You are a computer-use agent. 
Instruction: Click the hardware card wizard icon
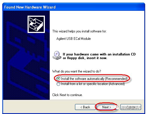click(x=36, y=24)
